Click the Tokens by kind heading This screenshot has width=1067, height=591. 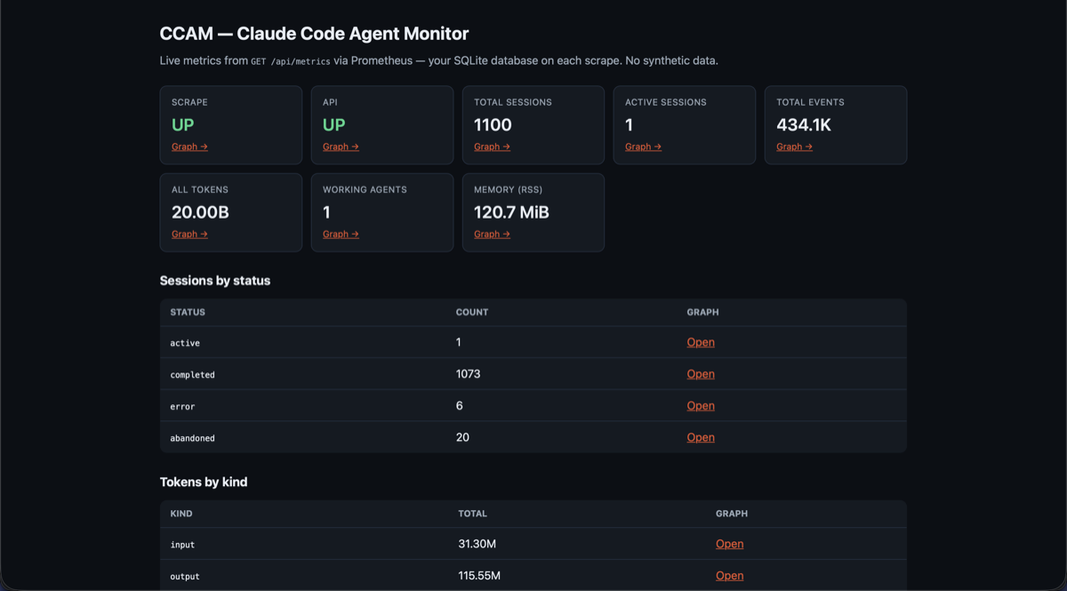click(204, 482)
